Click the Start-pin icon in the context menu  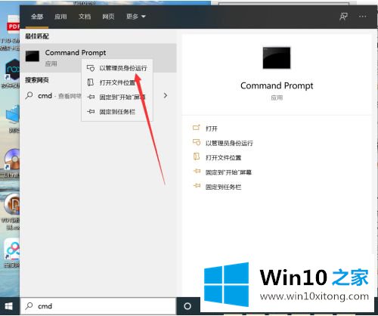click(x=91, y=97)
